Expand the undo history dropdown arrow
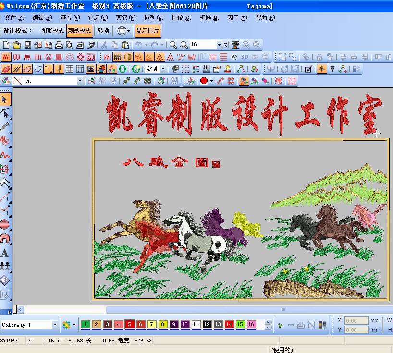Viewport: 393px width, 353px height. (x=146, y=45)
